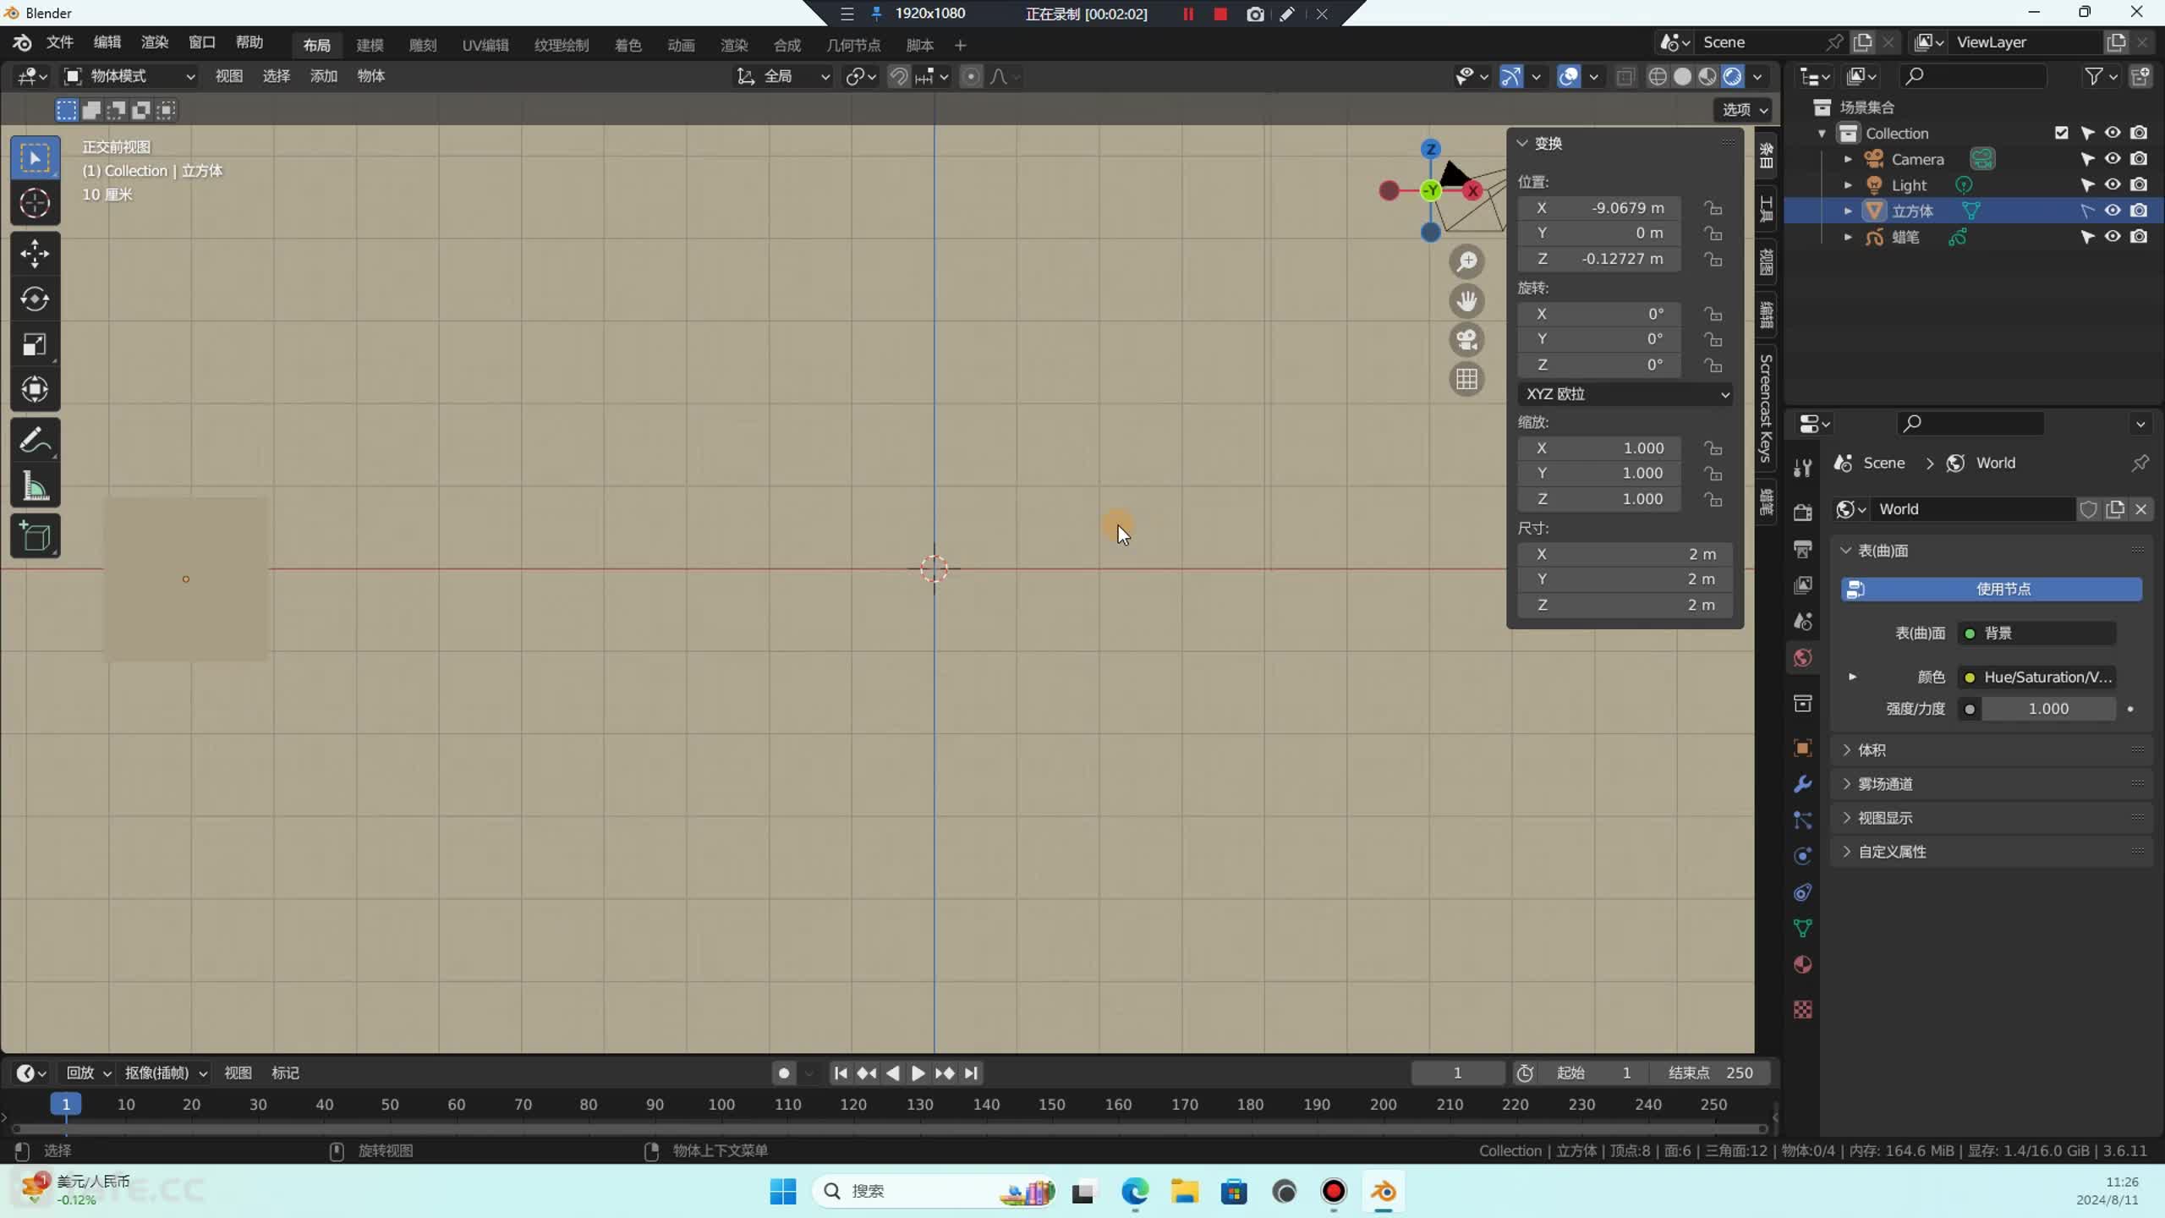Play the animation forward
The image size is (2165, 1218).
pos(918,1073)
